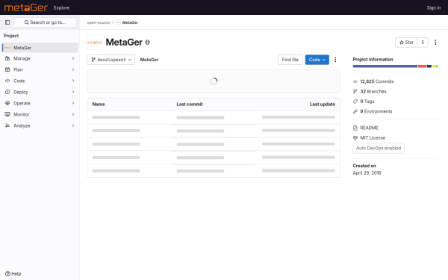
Task: Open 12,825 Commits link
Action: [377, 81]
